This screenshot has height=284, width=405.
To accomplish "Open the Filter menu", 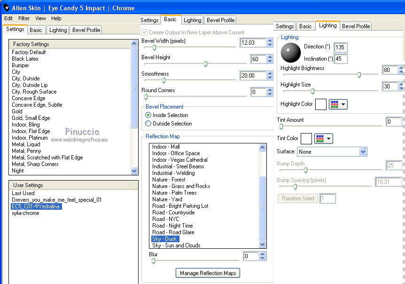I will pos(24,18).
